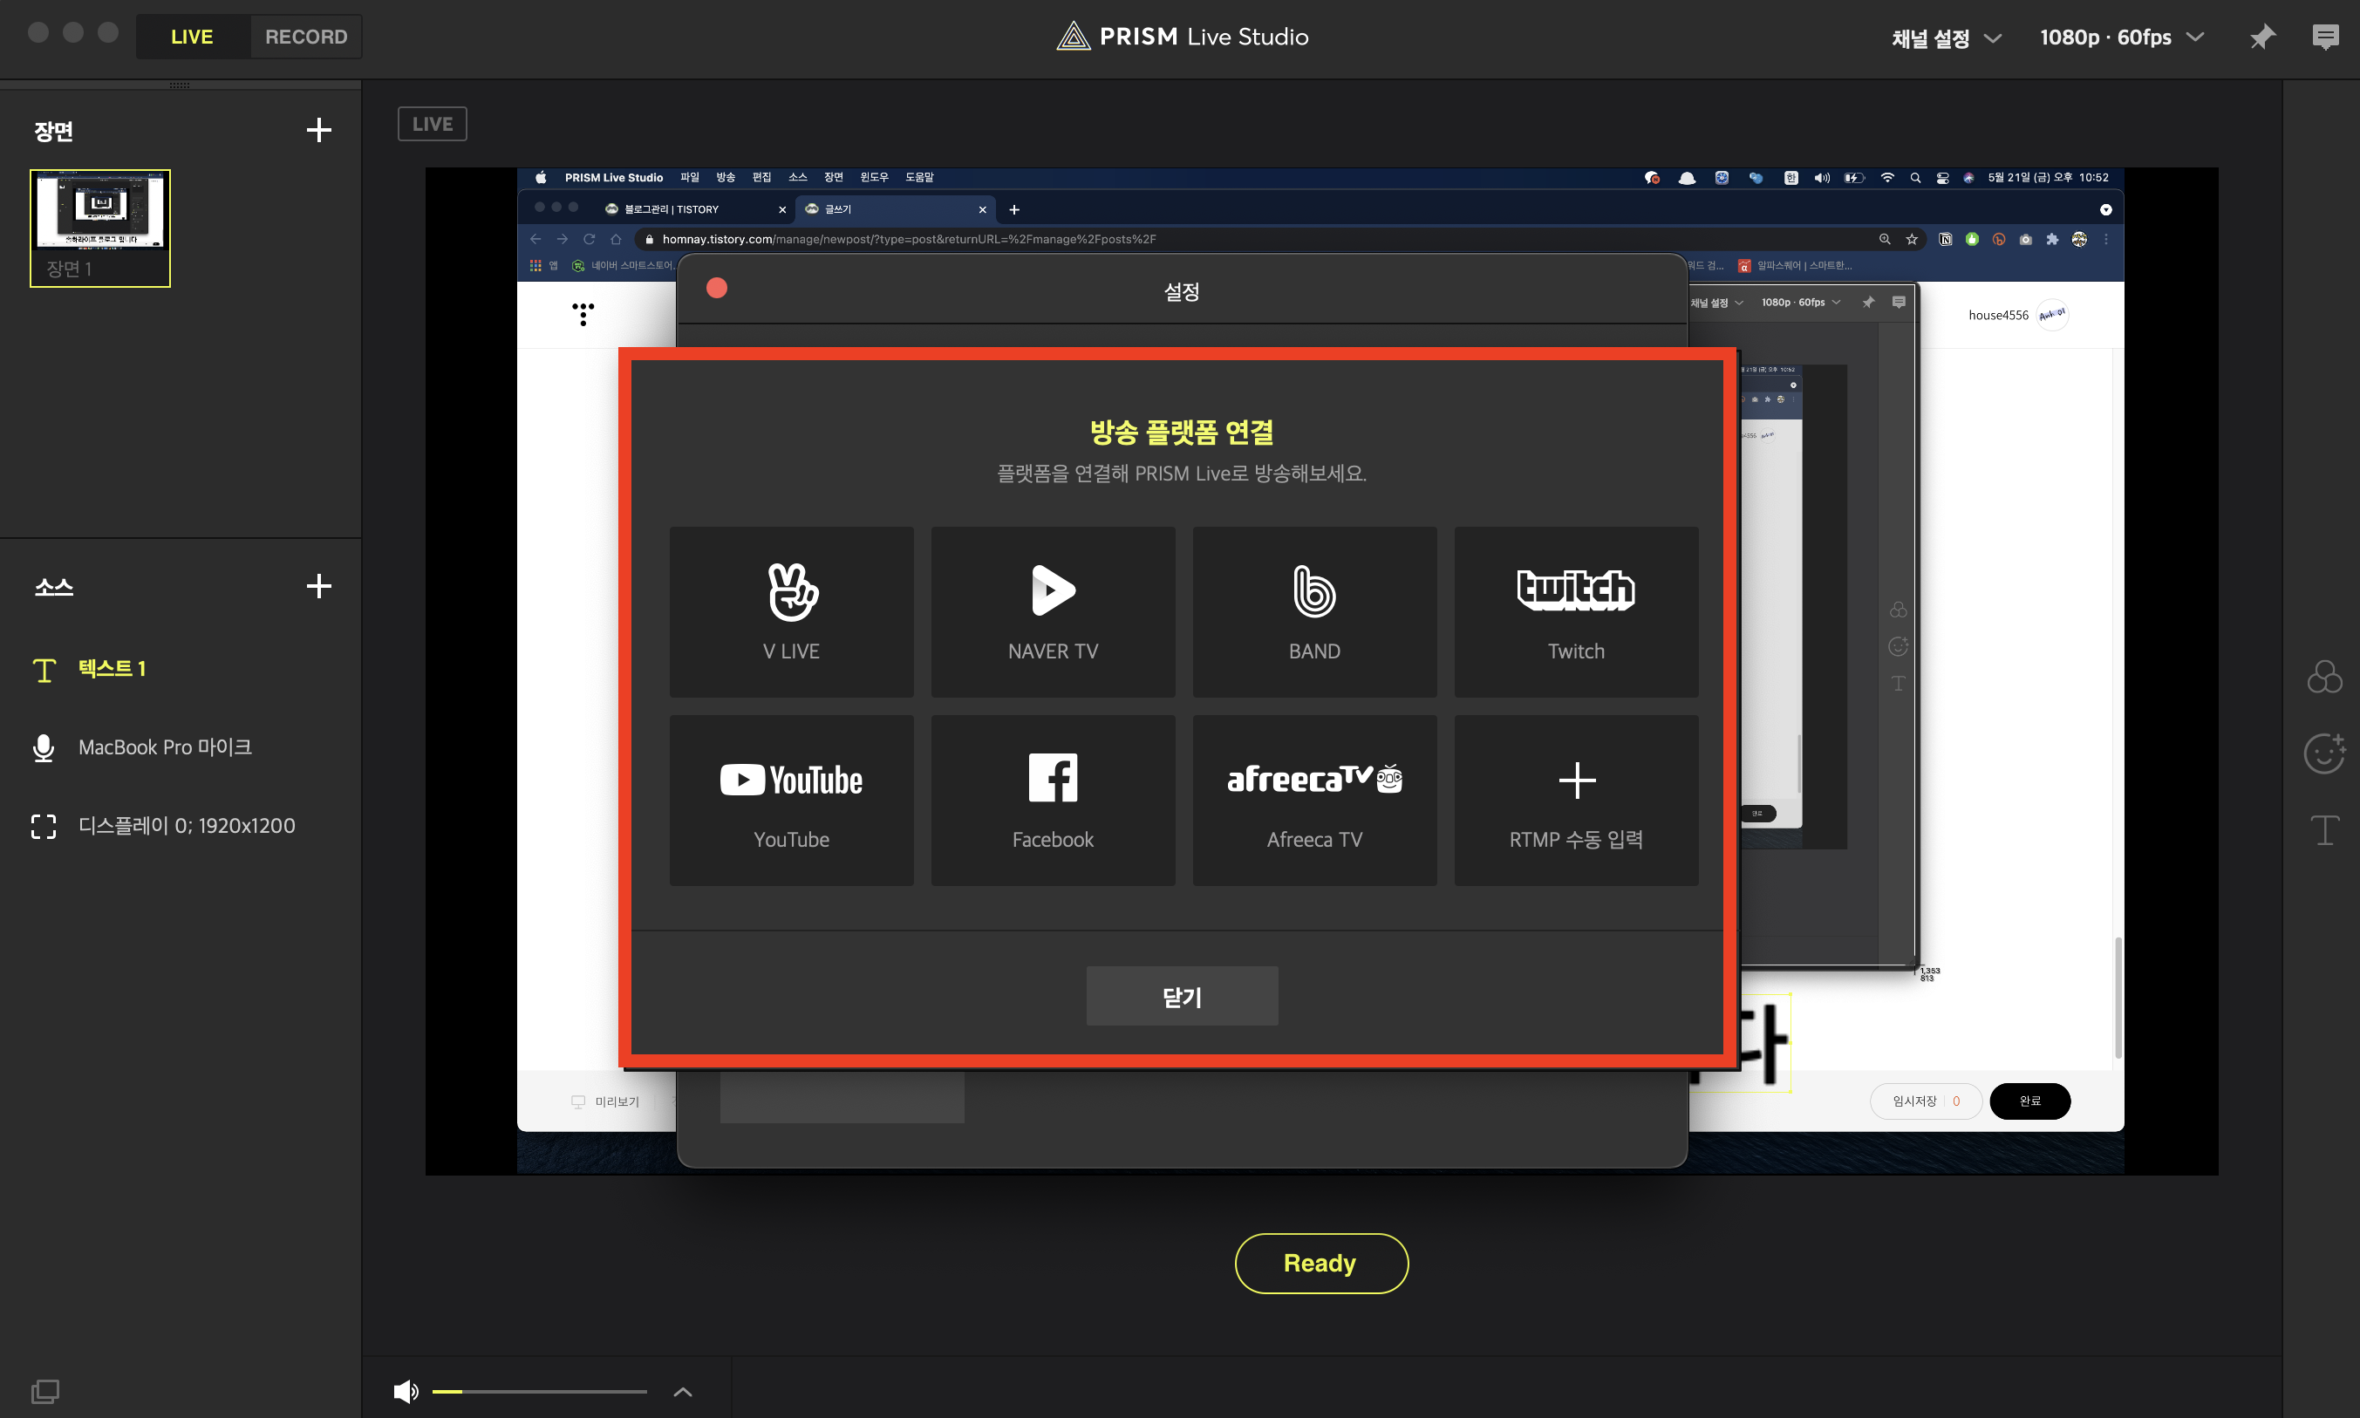Choose the BAND platform tile
This screenshot has height=1418, width=2360.
coord(1314,611)
